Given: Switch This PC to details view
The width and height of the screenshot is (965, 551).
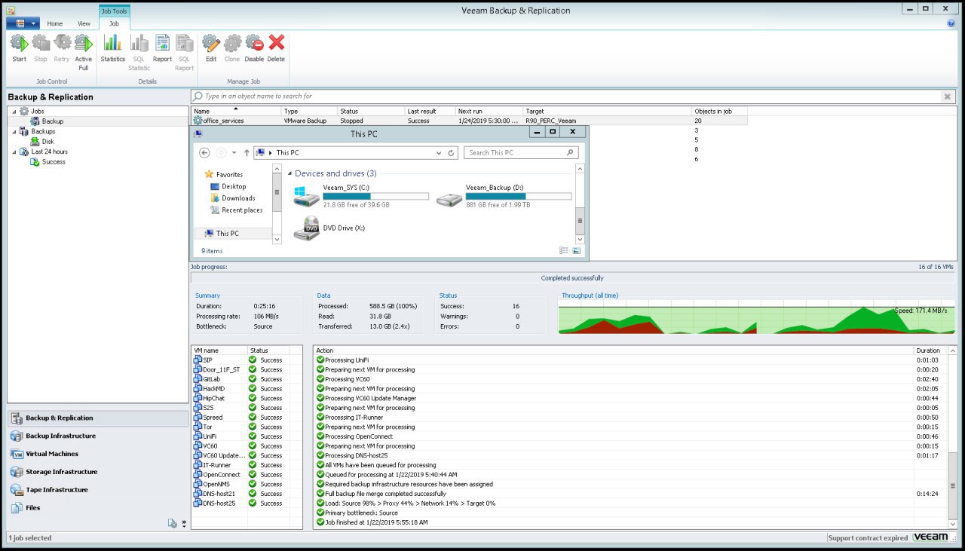Looking at the screenshot, I should tap(564, 251).
